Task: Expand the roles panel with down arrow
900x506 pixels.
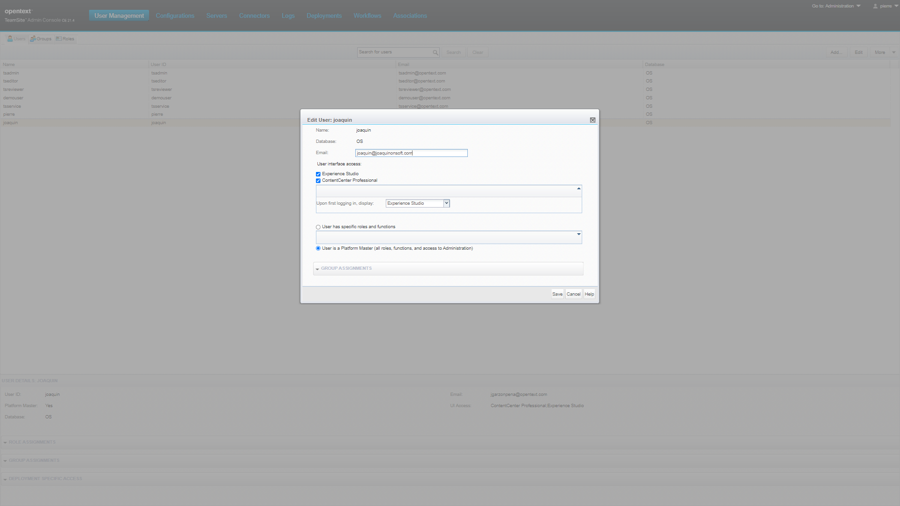Action: [578, 234]
